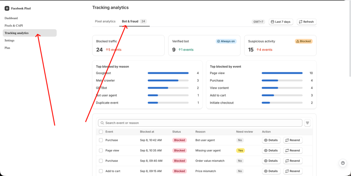
Task: Select the Bot & fraud tab
Action: [x=134, y=22]
